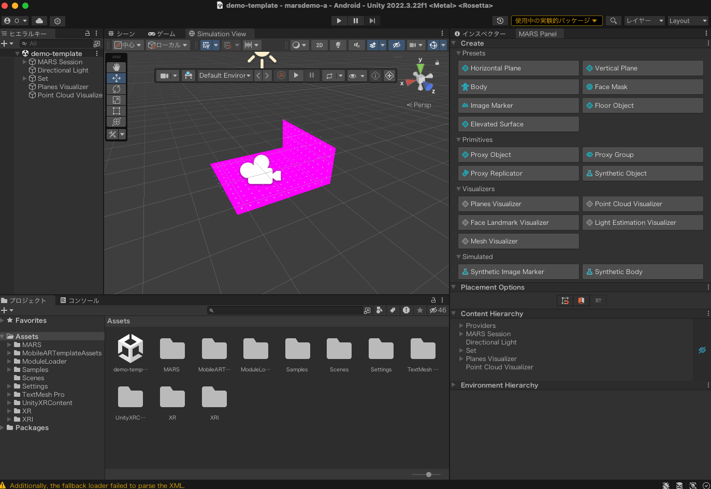Go to next environment arrow
The image size is (711, 489).
pos(267,76)
